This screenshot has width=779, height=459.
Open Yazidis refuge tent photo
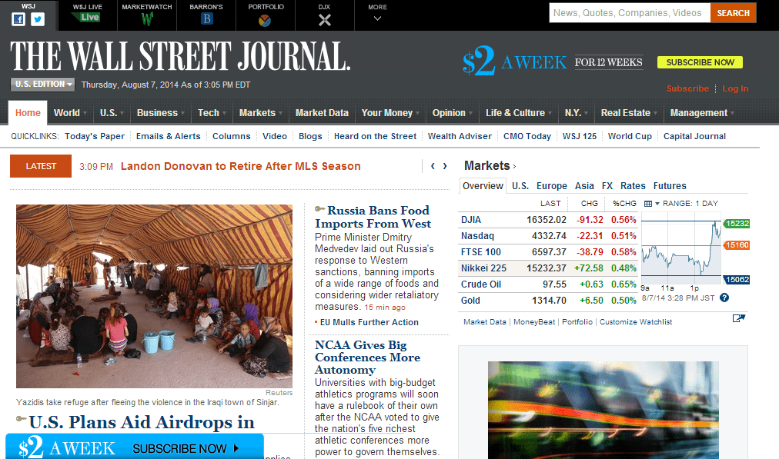coord(154,296)
